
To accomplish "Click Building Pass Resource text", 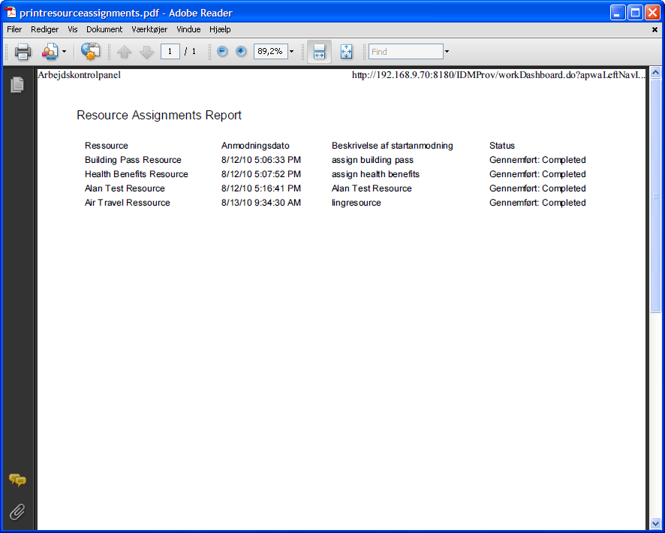I will pyautogui.click(x=133, y=160).
